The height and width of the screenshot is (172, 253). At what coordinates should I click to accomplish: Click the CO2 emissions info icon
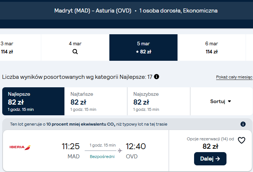(243, 124)
